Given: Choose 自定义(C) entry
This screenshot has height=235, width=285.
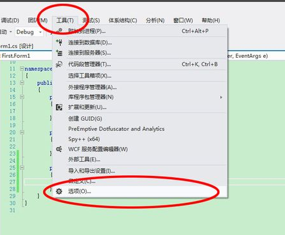Looking at the screenshot, I should pos(140,181).
